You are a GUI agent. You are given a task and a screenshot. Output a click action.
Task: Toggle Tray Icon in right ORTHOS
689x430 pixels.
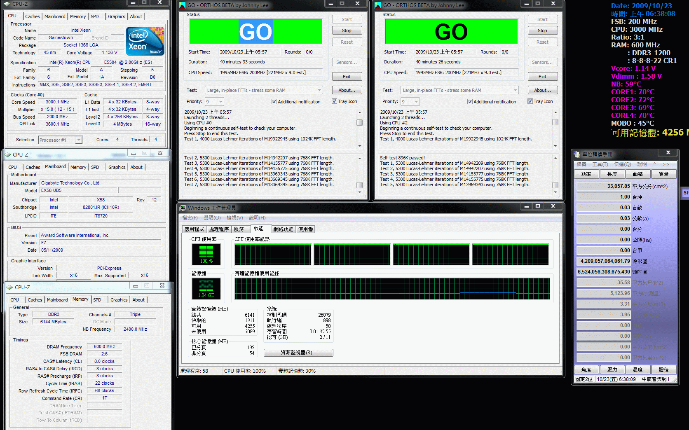point(530,101)
